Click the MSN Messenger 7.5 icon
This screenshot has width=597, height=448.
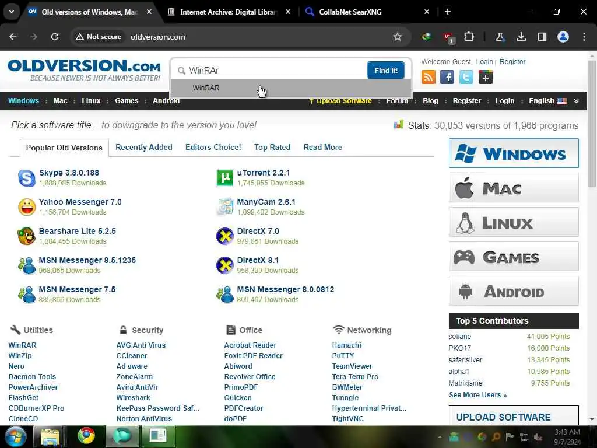pyautogui.click(x=27, y=295)
